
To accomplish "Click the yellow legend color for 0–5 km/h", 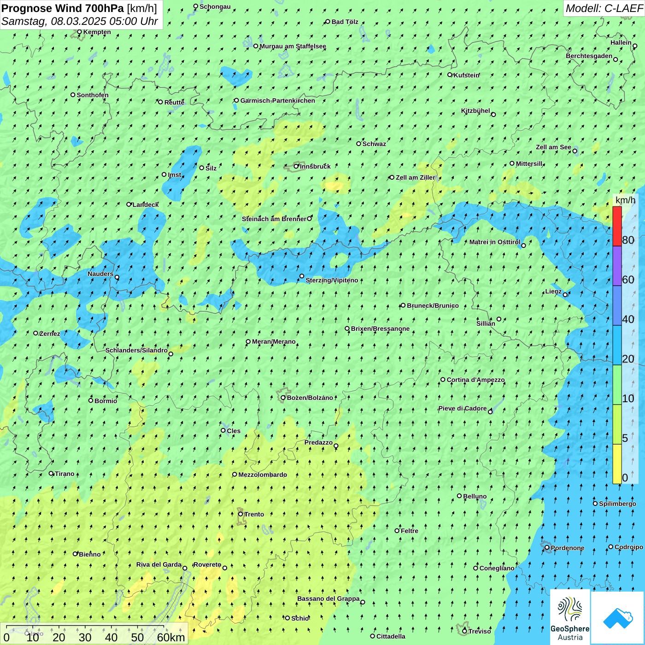I will point(617,464).
